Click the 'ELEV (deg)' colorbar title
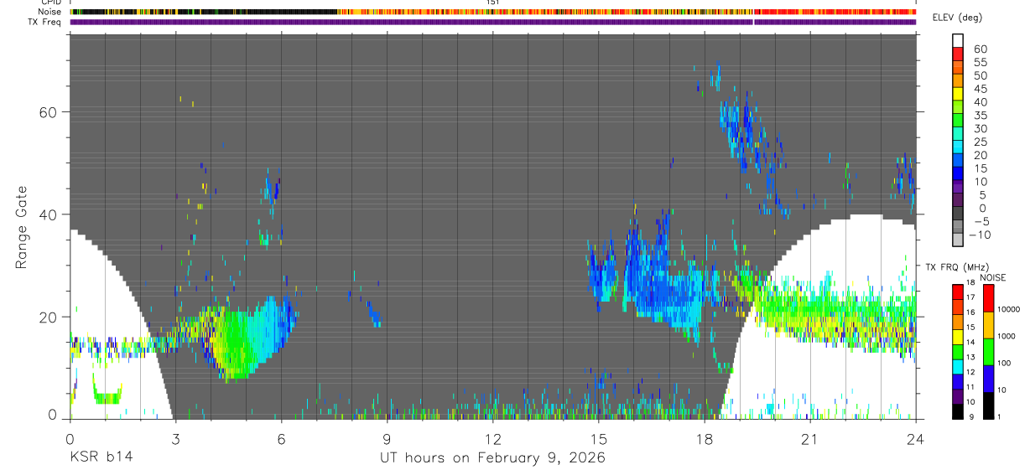 pyautogui.click(x=956, y=18)
